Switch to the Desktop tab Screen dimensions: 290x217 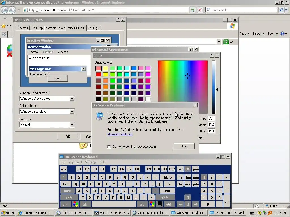(37, 28)
